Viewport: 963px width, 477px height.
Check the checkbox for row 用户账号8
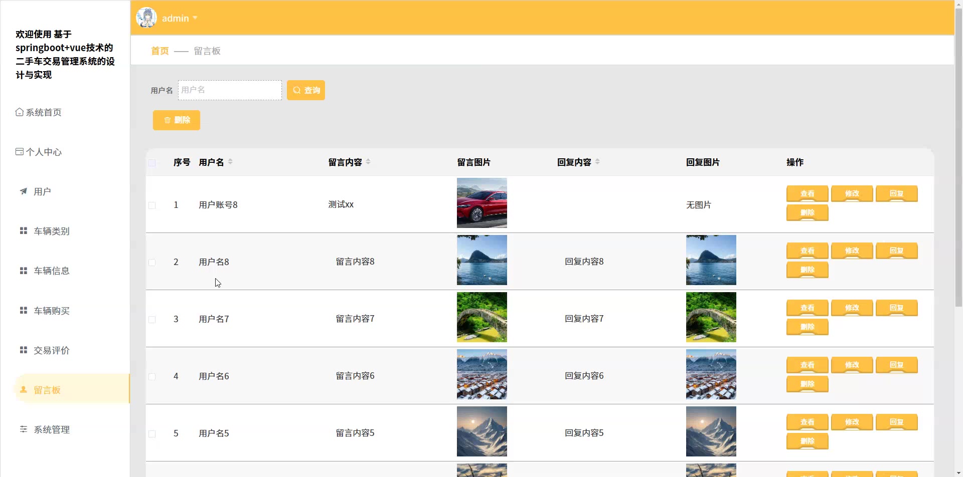152,205
